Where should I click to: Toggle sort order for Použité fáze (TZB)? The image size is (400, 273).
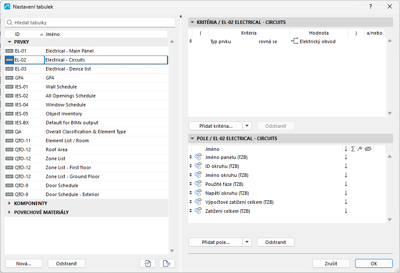(346, 184)
